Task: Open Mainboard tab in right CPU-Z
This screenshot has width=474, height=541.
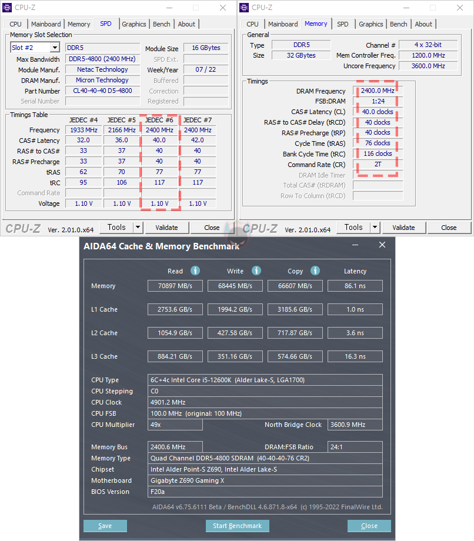Action: (x=283, y=24)
